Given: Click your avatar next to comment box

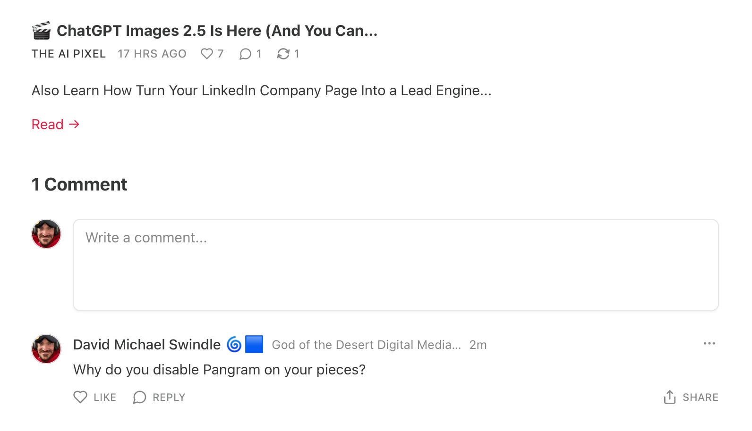Looking at the screenshot, I should [x=46, y=234].
